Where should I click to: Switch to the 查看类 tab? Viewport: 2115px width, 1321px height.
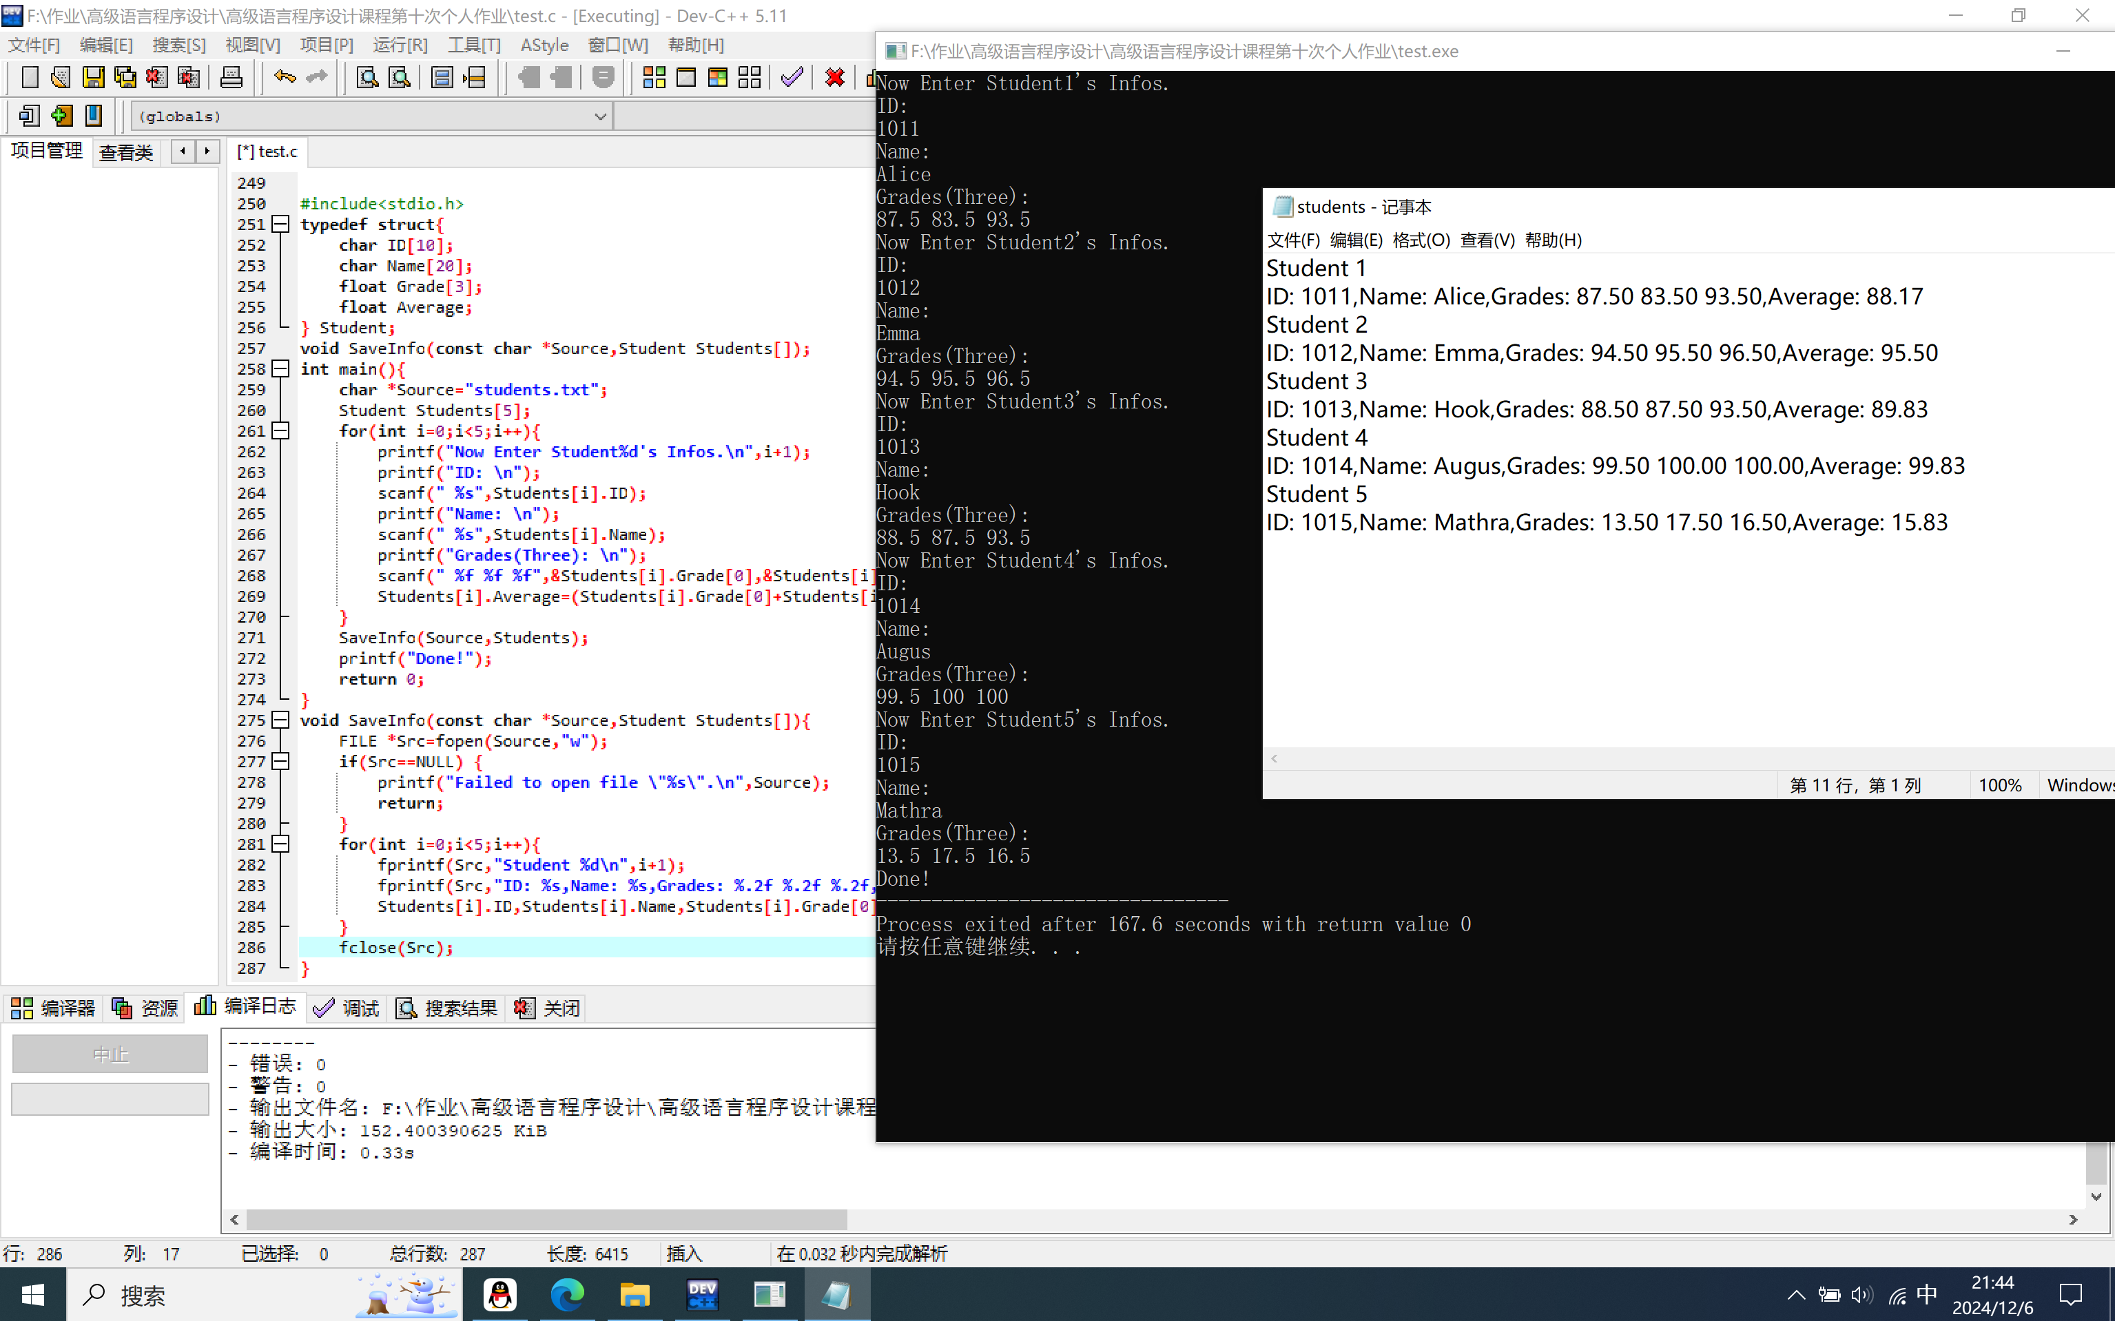pyautogui.click(x=126, y=152)
